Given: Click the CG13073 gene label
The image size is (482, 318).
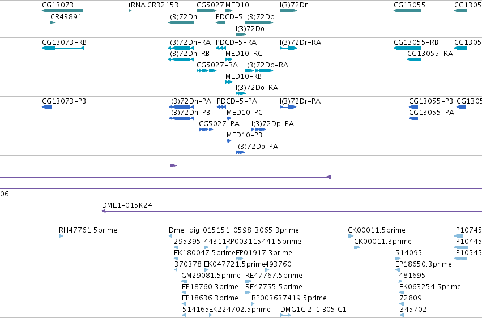Looking at the screenshot, I should tap(58, 5).
